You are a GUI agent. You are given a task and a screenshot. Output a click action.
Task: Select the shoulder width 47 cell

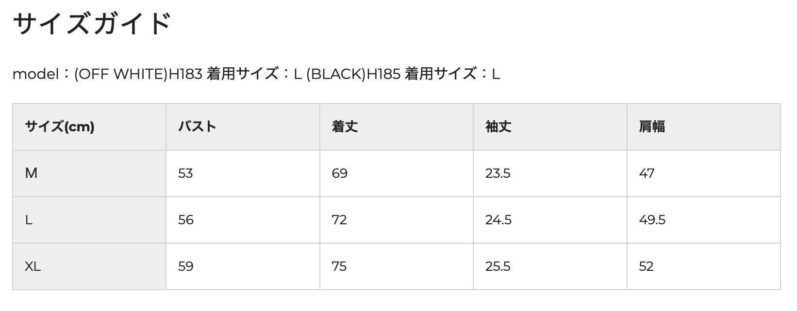point(647,173)
